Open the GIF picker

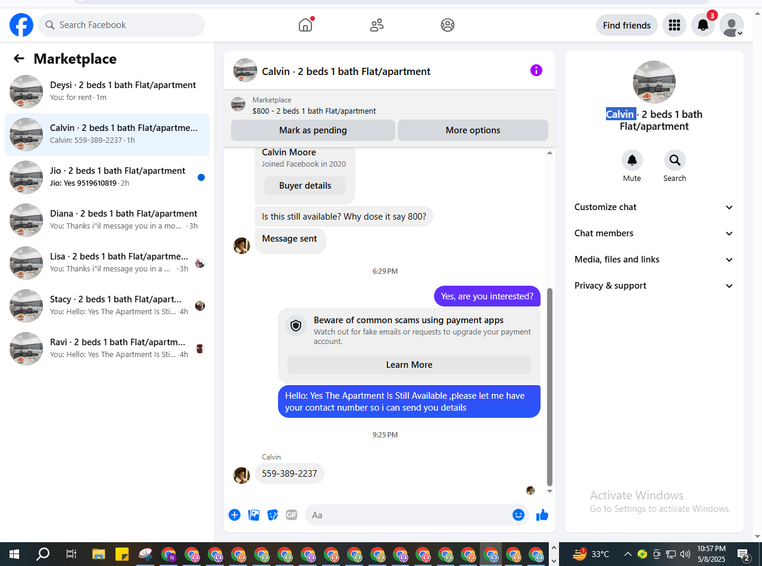(292, 515)
